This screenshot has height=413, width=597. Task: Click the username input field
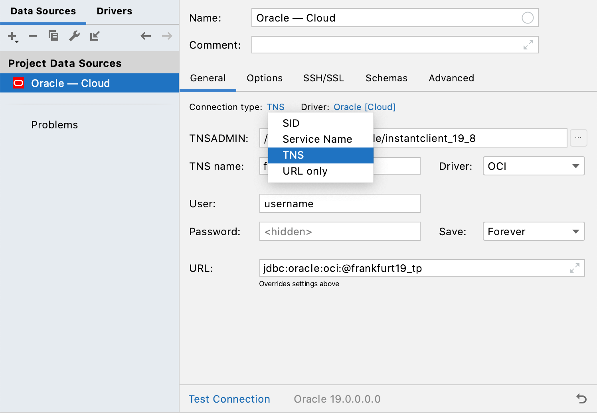pos(339,203)
